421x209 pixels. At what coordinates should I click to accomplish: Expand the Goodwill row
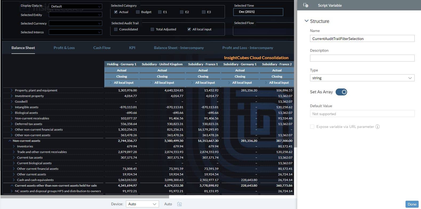(x=11, y=102)
